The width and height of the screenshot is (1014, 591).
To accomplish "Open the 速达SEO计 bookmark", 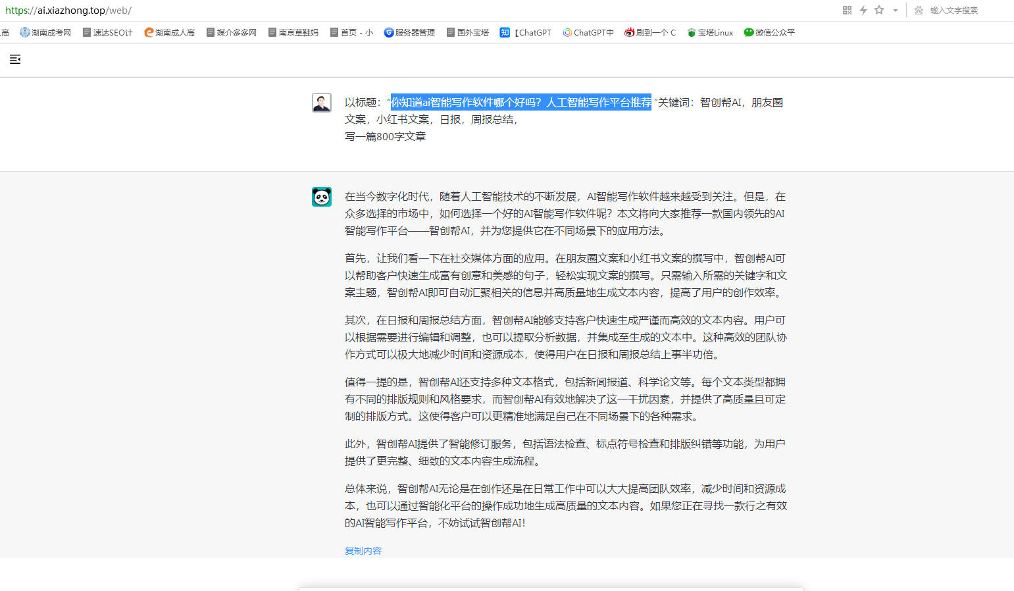I will (108, 32).
